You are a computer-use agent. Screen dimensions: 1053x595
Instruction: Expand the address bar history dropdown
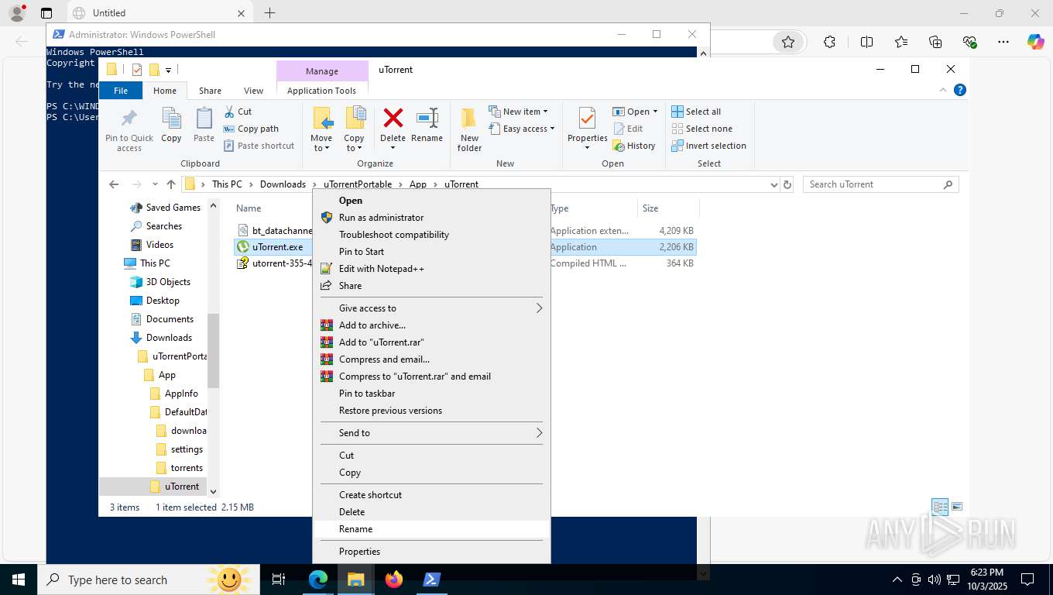[x=773, y=184]
